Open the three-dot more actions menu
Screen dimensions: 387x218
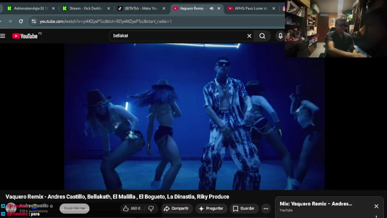tap(266, 208)
